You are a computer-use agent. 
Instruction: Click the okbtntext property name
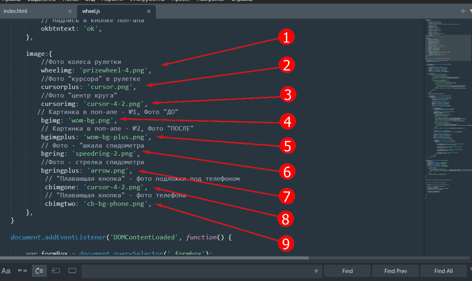[x=58, y=29]
